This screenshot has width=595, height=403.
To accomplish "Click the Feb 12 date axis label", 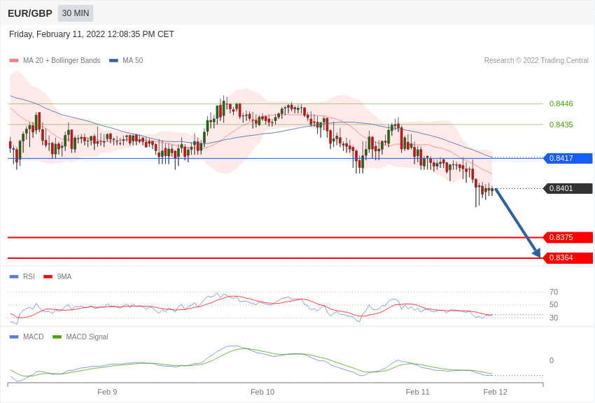I will pyautogui.click(x=495, y=392).
